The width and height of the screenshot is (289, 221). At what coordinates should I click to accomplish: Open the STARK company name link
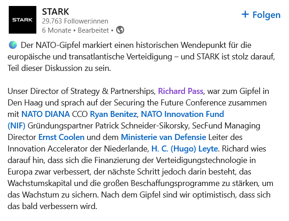(x=55, y=11)
